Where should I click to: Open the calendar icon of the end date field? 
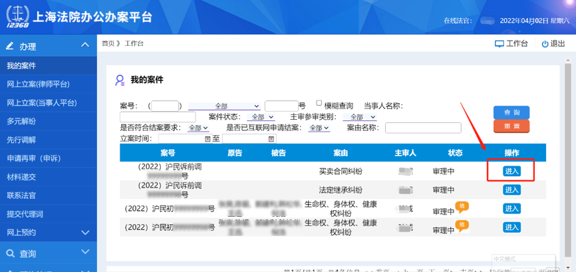pyautogui.click(x=271, y=139)
